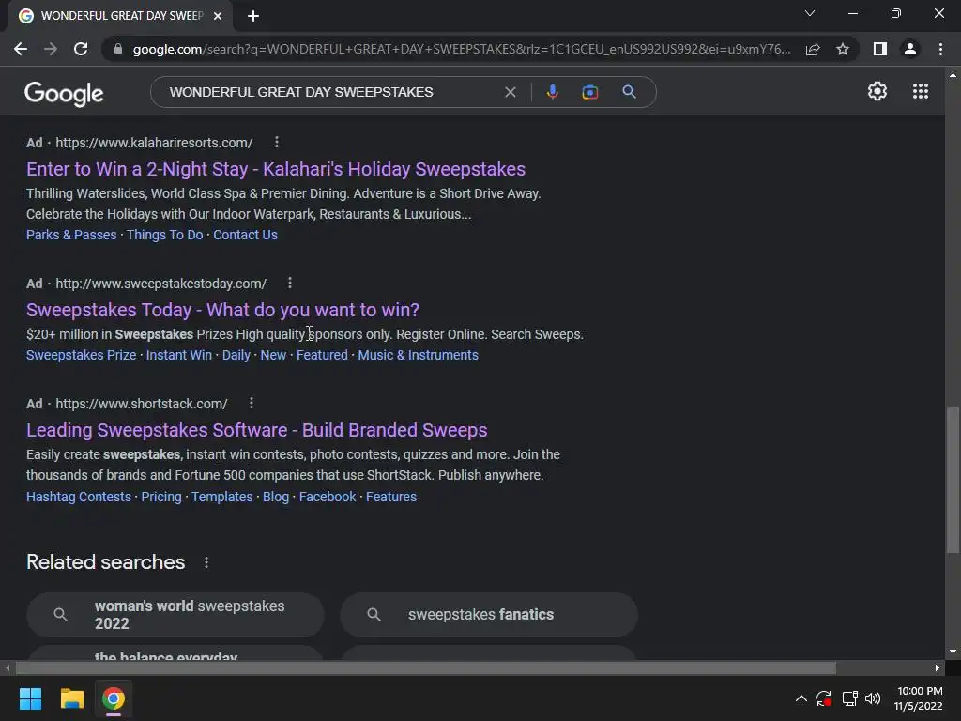Open ShortStack Facebook sitelink
Screen dimensions: 961x721
point(328,497)
